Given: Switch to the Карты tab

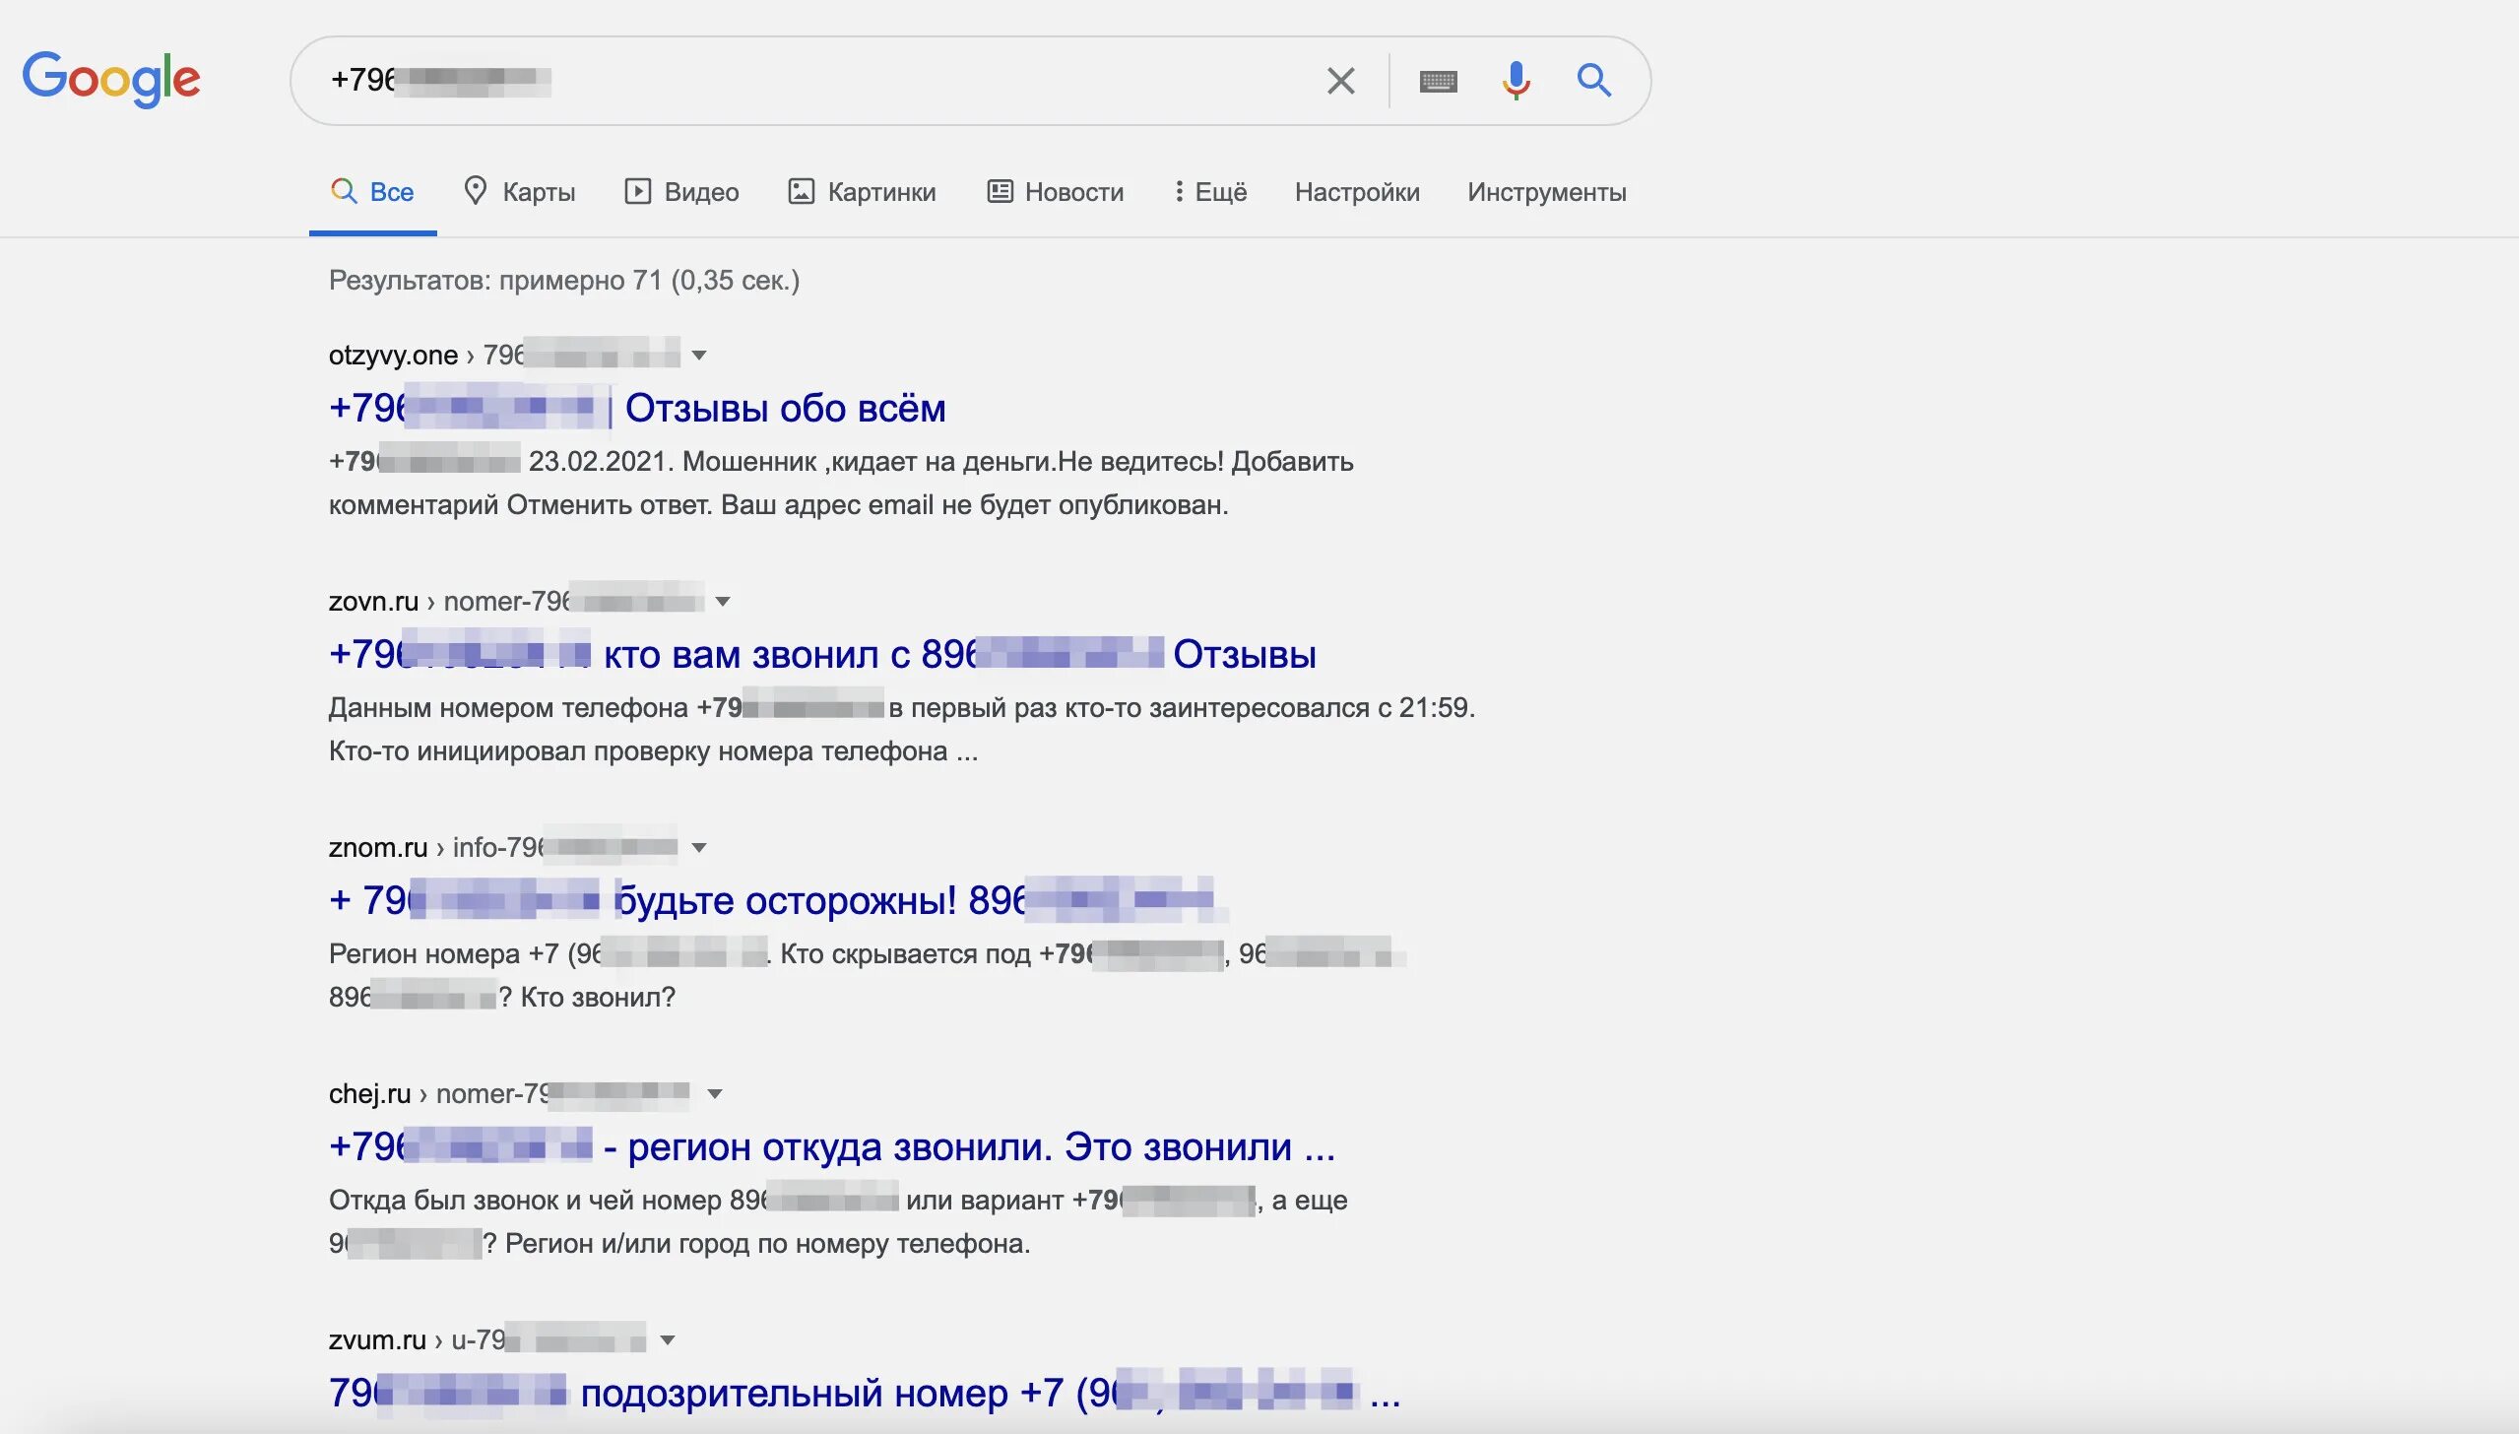Looking at the screenshot, I should pos(519,191).
